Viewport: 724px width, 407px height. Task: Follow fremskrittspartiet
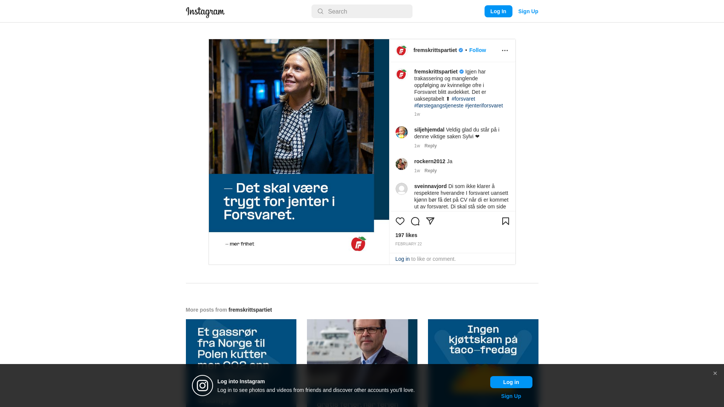477,50
